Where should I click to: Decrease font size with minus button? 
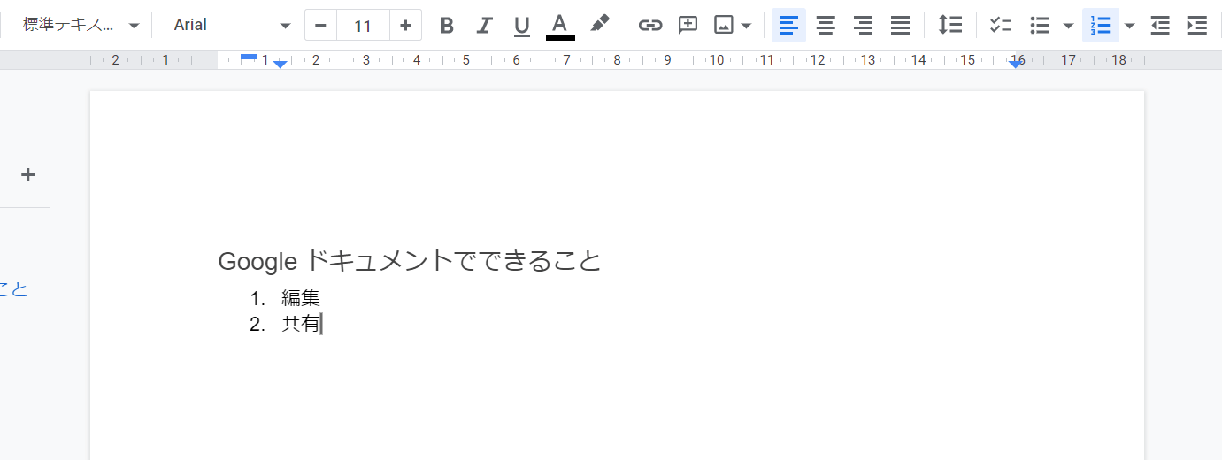click(x=320, y=26)
